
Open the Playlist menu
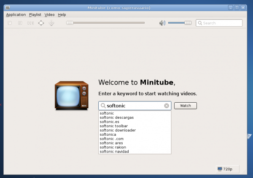[x=35, y=14]
